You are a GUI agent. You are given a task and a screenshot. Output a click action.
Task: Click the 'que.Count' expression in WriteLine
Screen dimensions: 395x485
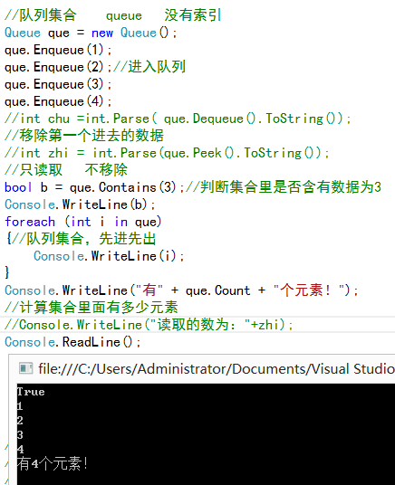217,290
